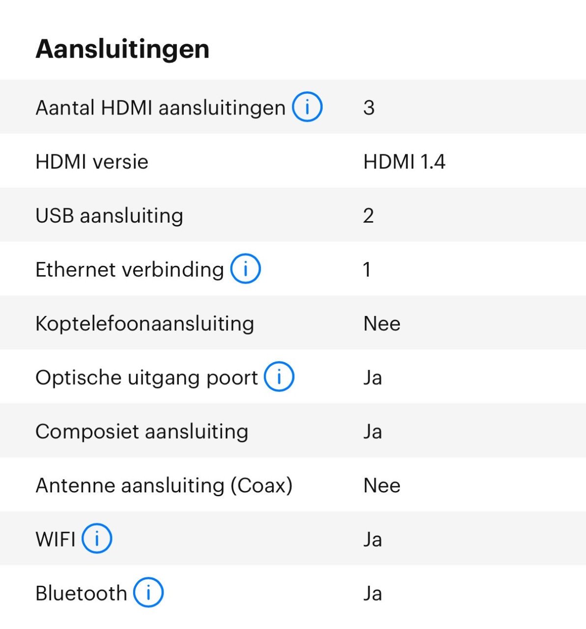Image resolution: width=586 pixels, height=629 pixels.
Task: Open info icon beside Aantal HDMI aansluitingen
Action: 307,107
